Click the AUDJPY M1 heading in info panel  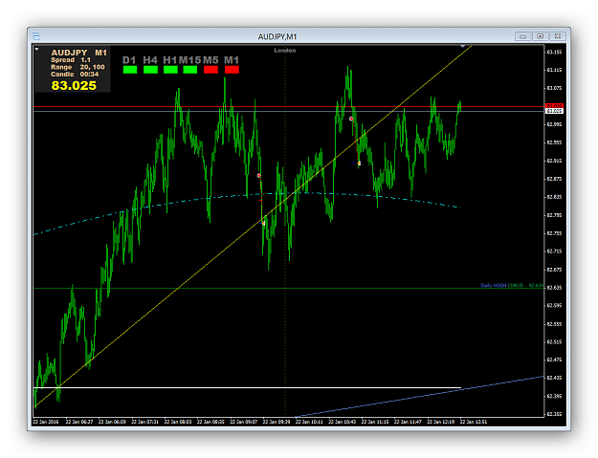[79, 53]
